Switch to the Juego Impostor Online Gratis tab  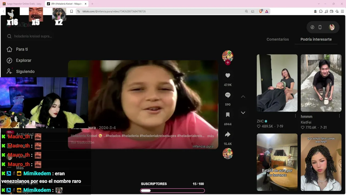(x=22, y=4)
